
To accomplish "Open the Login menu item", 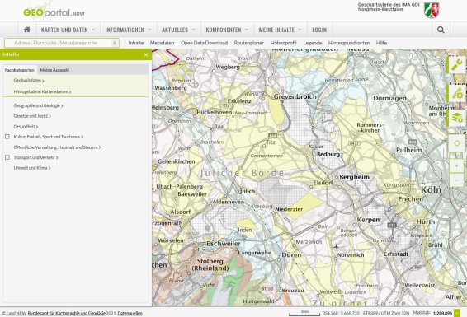I will click(319, 30).
